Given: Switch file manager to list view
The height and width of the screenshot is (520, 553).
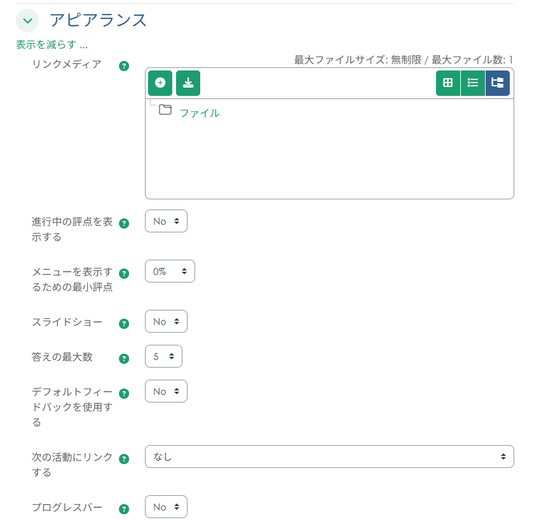Looking at the screenshot, I should coord(473,83).
